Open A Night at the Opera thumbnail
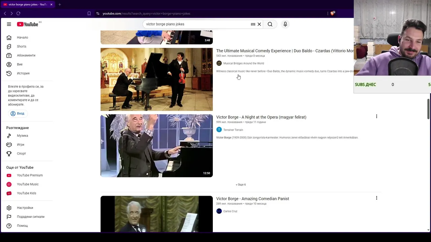The height and width of the screenshot is (242, 431). (x=157, y=146)
